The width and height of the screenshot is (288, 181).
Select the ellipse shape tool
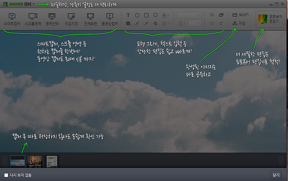[x=137, y=15]
